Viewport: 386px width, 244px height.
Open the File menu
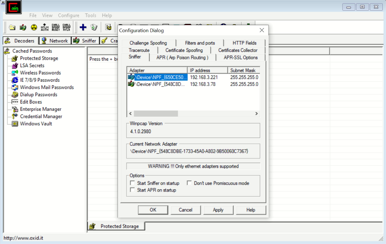coord(33,15)
